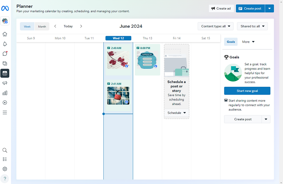Image resolution: width=283 pixels, height=184 pixels.
Task: Click Facebook badge on 2:40 AM post
Action: [127, 66]
